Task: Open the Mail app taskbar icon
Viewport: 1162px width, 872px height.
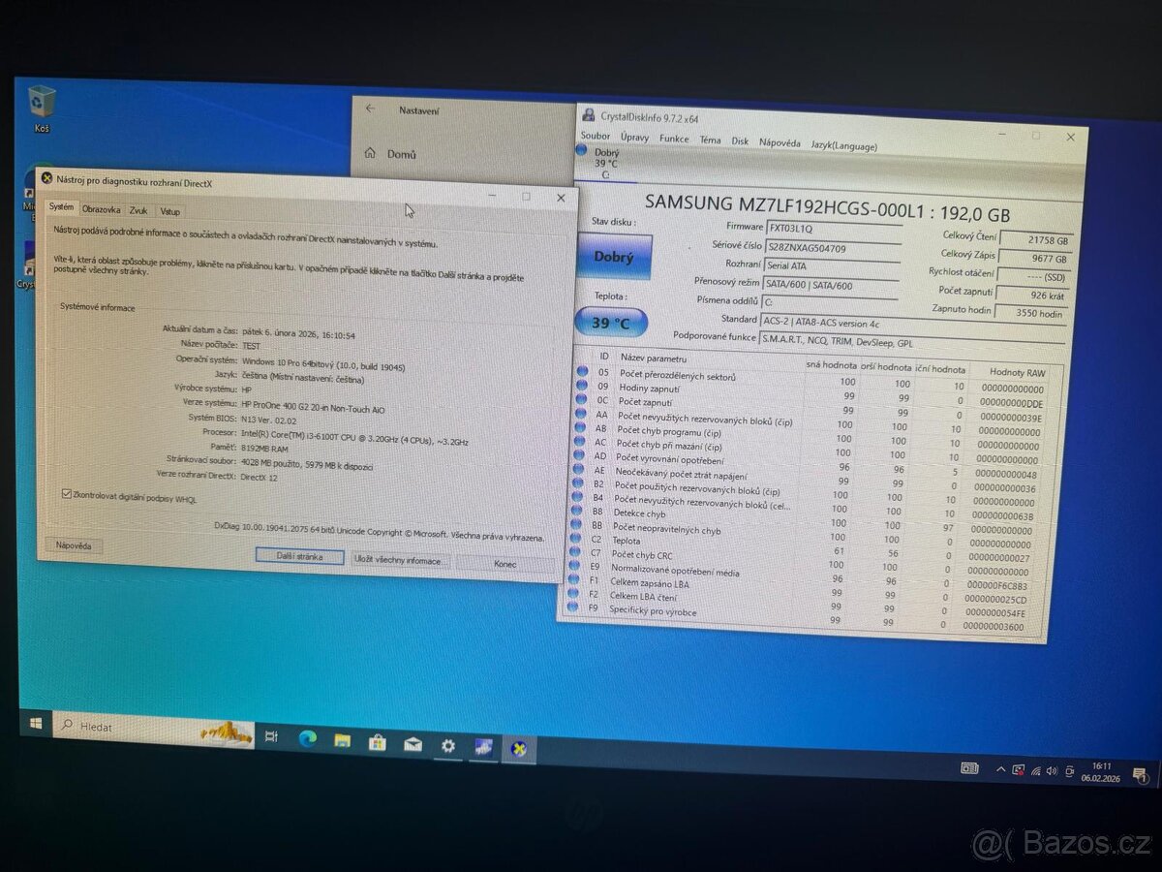Action: click(x=413, y=744)
